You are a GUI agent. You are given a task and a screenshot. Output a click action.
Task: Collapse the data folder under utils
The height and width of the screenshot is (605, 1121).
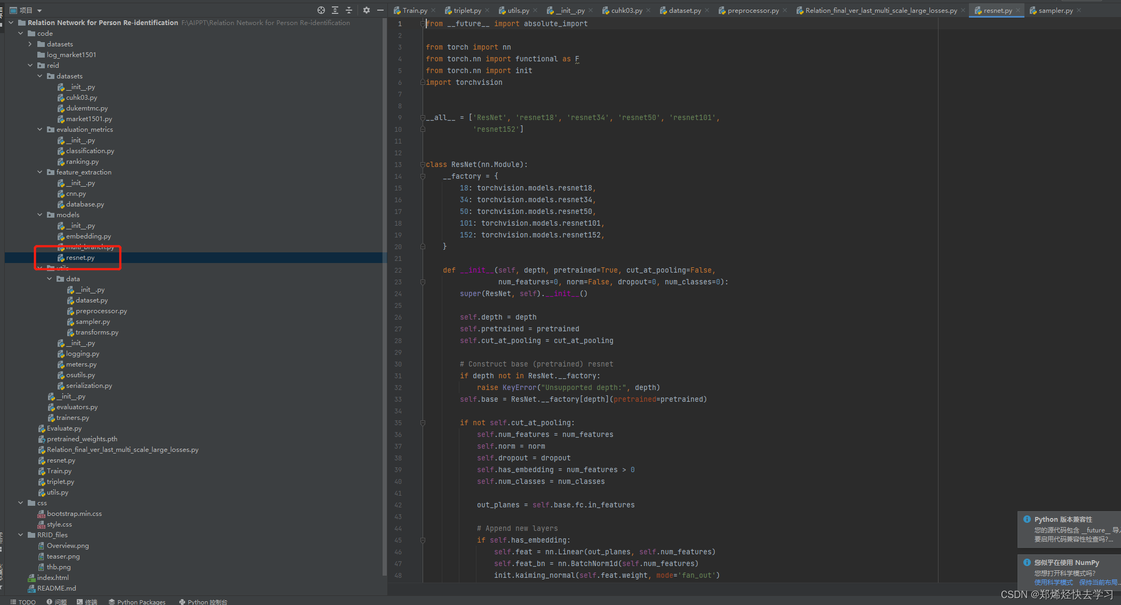click(50, 278)
